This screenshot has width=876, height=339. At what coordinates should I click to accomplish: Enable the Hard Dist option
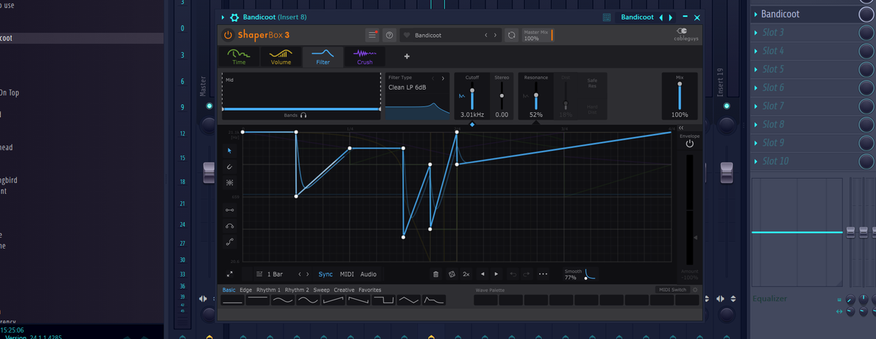coord(592,111)
